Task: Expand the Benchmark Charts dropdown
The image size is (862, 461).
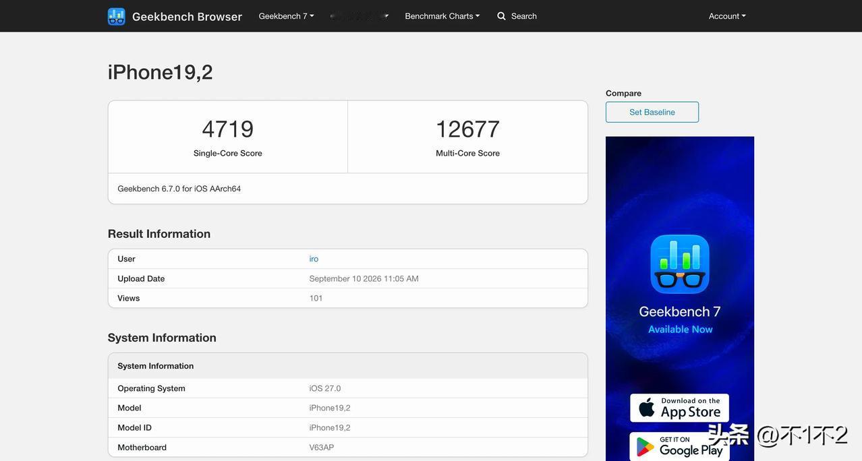Action: pos(442,16)
